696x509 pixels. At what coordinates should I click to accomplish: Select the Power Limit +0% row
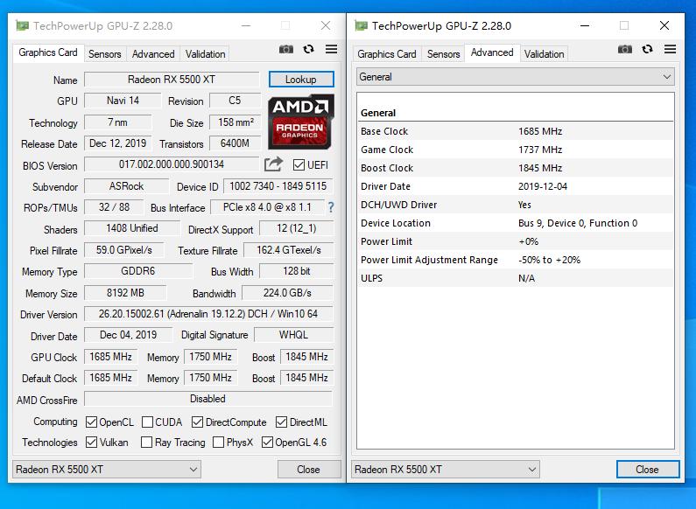pyautogui.click(x=516, y=241)
